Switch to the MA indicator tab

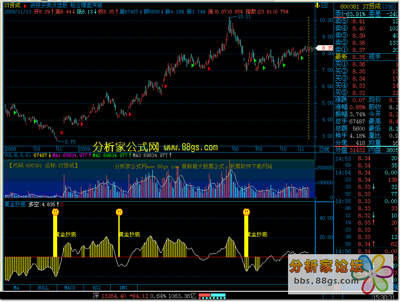(x=17, y=288)
